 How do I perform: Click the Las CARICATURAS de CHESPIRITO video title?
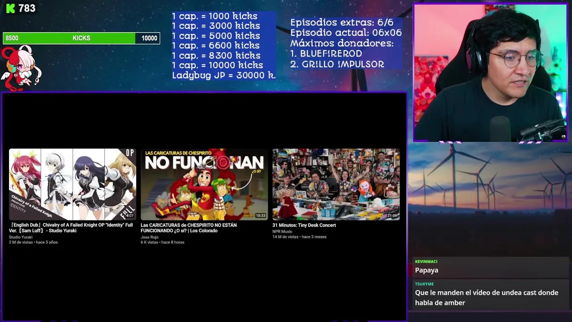click(189, 228)
